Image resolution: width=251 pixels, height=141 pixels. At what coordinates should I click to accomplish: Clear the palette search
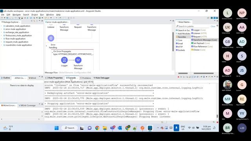pyautogui.click(x=213, y=26)
